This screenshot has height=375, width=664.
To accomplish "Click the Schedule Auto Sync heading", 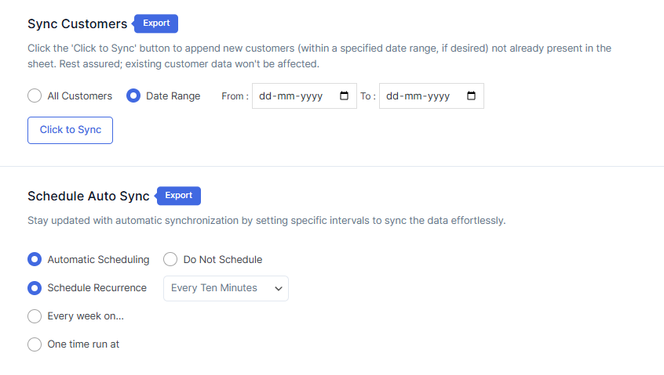I will (x=89, y=197).
